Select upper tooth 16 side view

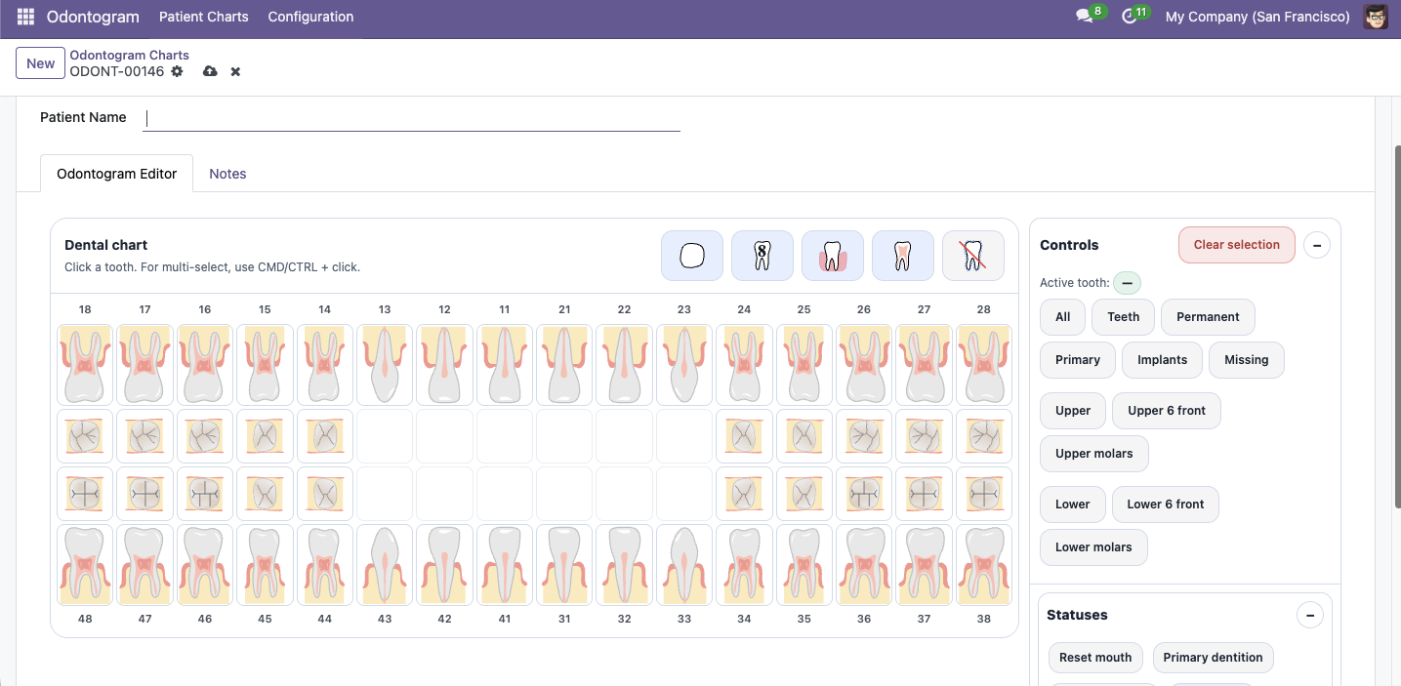(x=205, y=364)
